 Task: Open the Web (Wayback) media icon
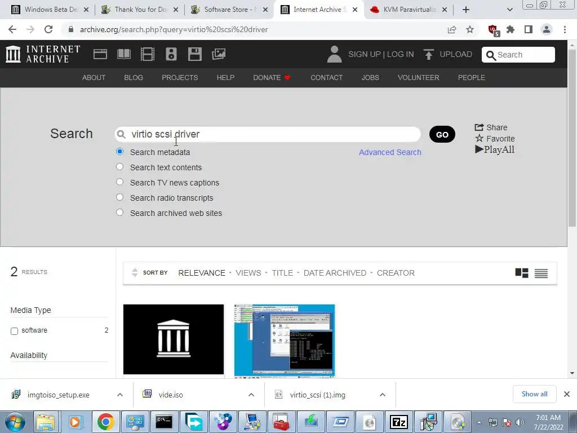[x=100, y=54]
